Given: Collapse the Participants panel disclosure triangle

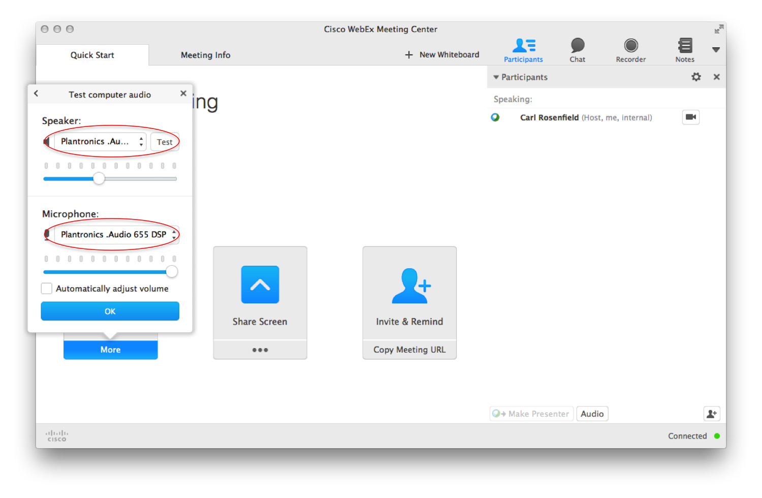Looking at the screenshot, I should [496, 77].
